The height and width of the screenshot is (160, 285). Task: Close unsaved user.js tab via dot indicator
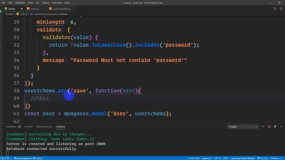point(22,9)
